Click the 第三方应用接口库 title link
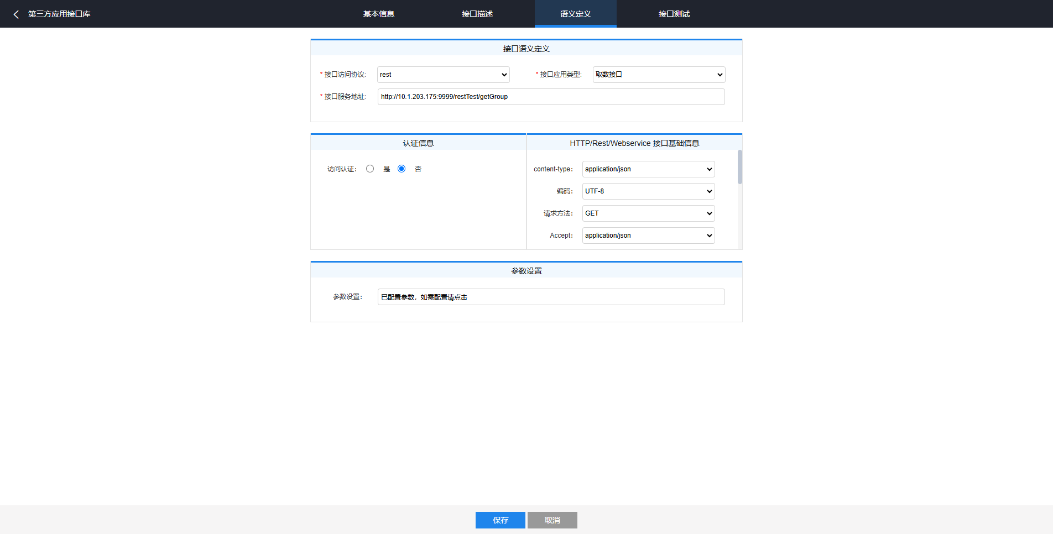 [x=59, y=14]
